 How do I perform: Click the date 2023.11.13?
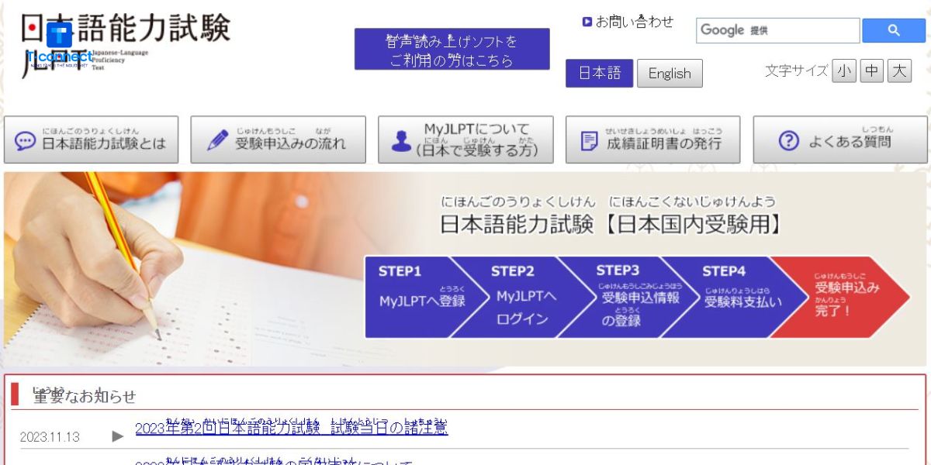point(50,437)
